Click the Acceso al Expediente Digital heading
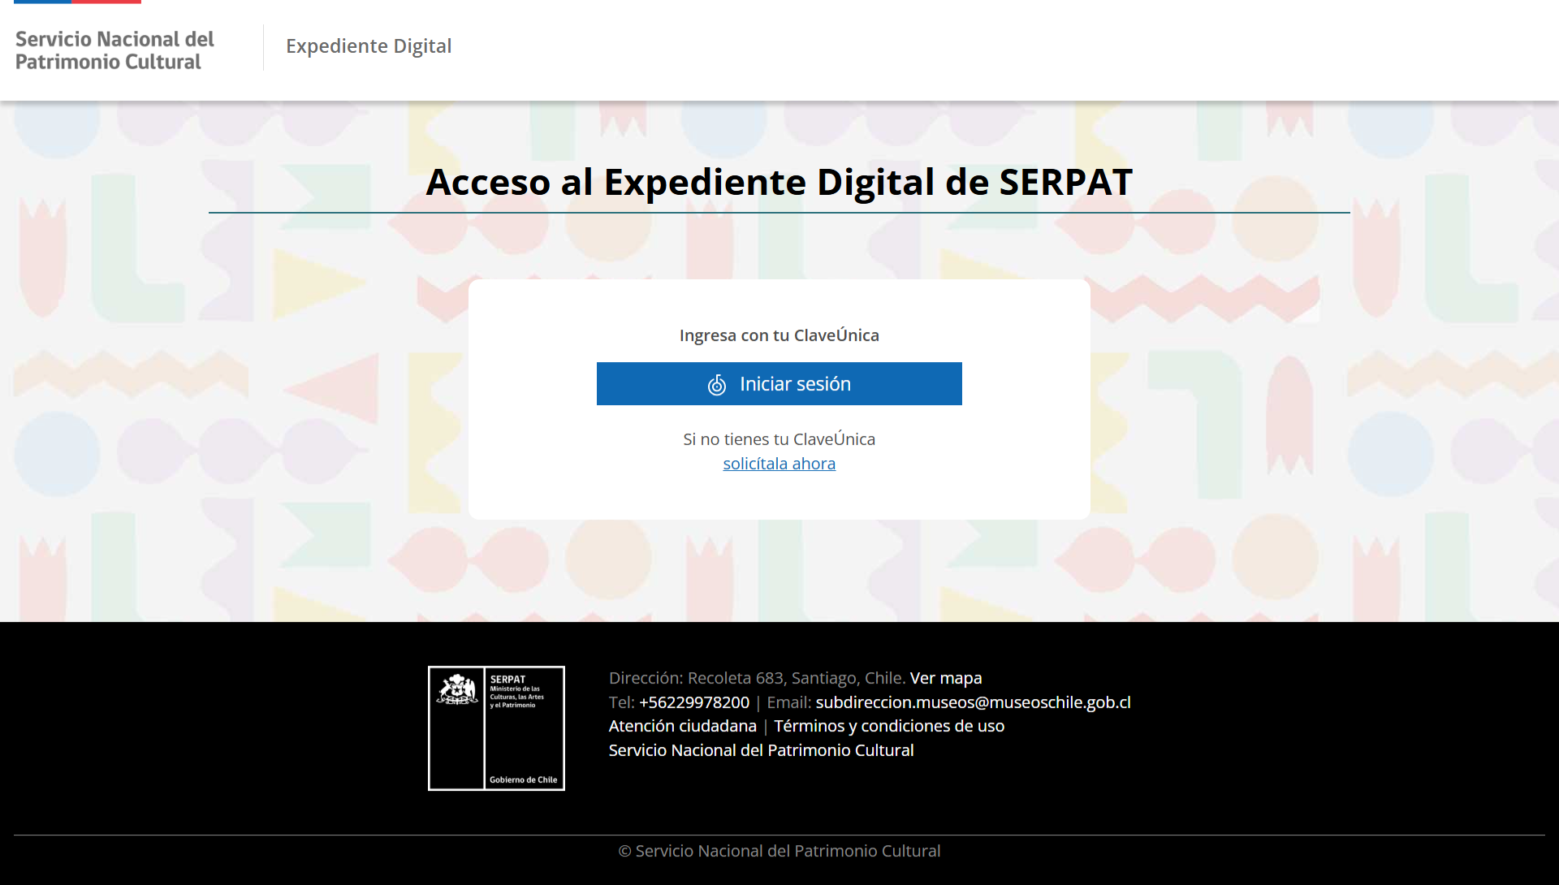 click(779, 182)
